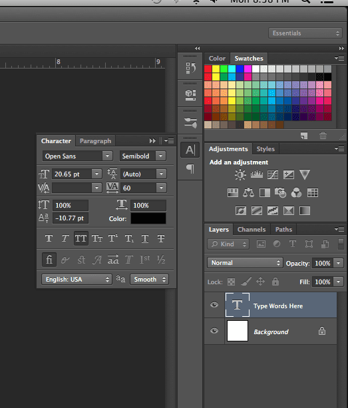
Task: Toggle Superscript text style
Action: pos(113,238)
